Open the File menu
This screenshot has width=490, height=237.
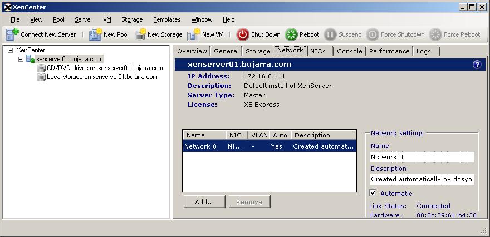pyautogui.click(x=15, y=19)
